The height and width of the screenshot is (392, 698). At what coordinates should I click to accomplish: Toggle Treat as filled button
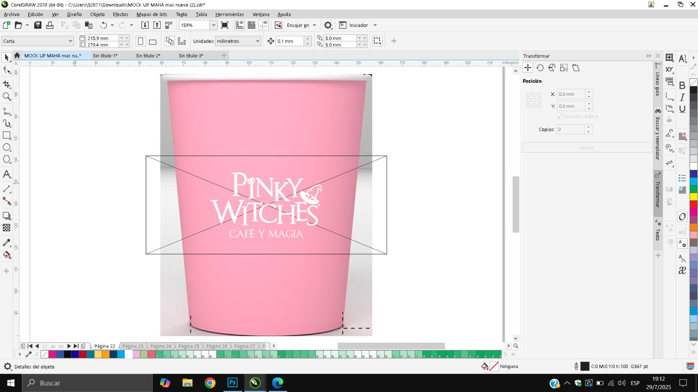pyautogui.click(x=377, y=41)
